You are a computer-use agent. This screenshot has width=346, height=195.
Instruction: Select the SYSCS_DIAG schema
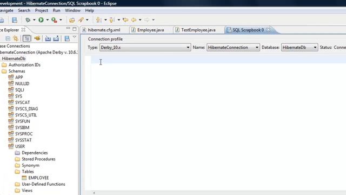click(26, 109)
